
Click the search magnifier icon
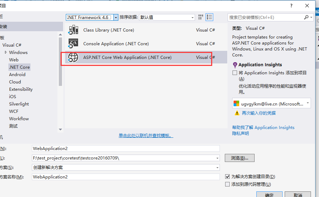(306, 17)
